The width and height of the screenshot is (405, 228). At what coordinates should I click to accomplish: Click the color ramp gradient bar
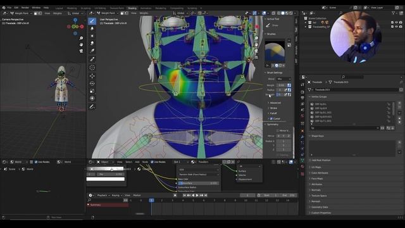106,169
